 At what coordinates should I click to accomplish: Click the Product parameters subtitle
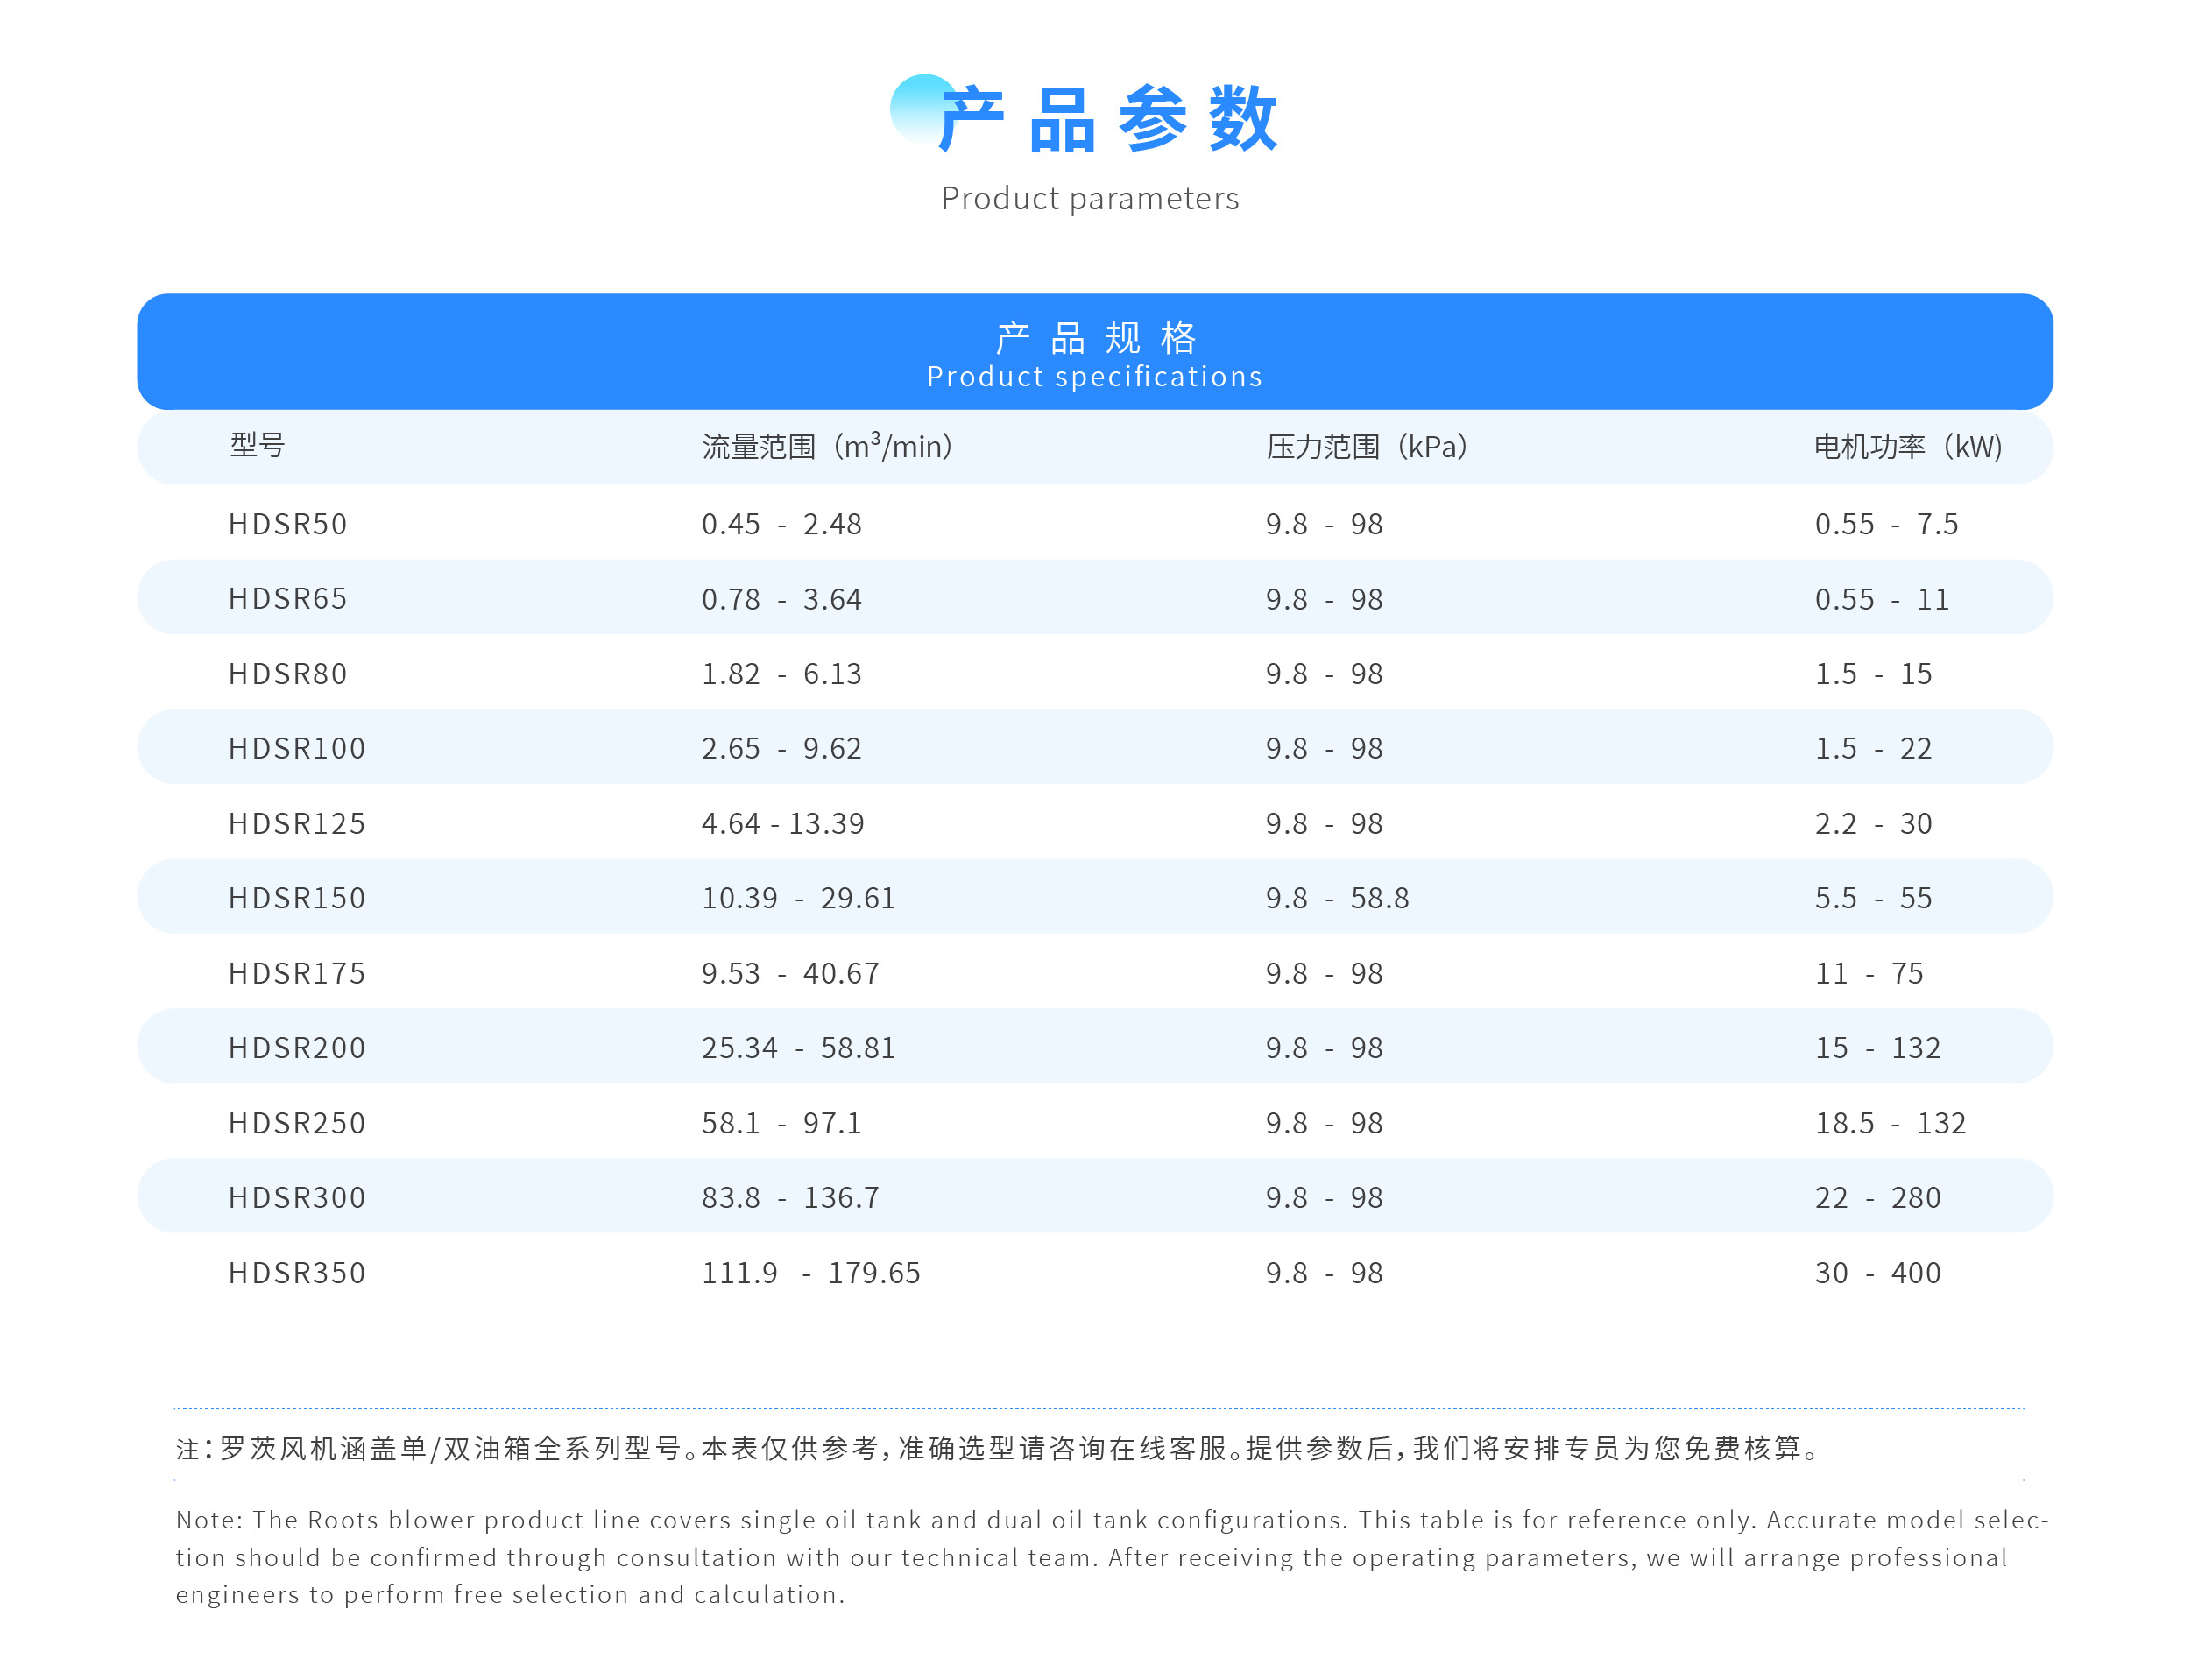[1090, 198]
